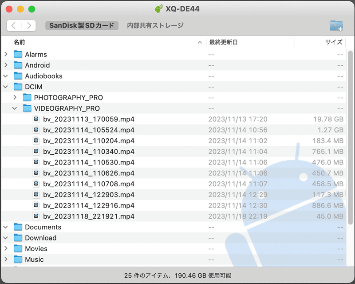This screenshot has height=284, width=355.
Task: Click file icon of bv_20231118_221921.mp4
Action: 36,216
